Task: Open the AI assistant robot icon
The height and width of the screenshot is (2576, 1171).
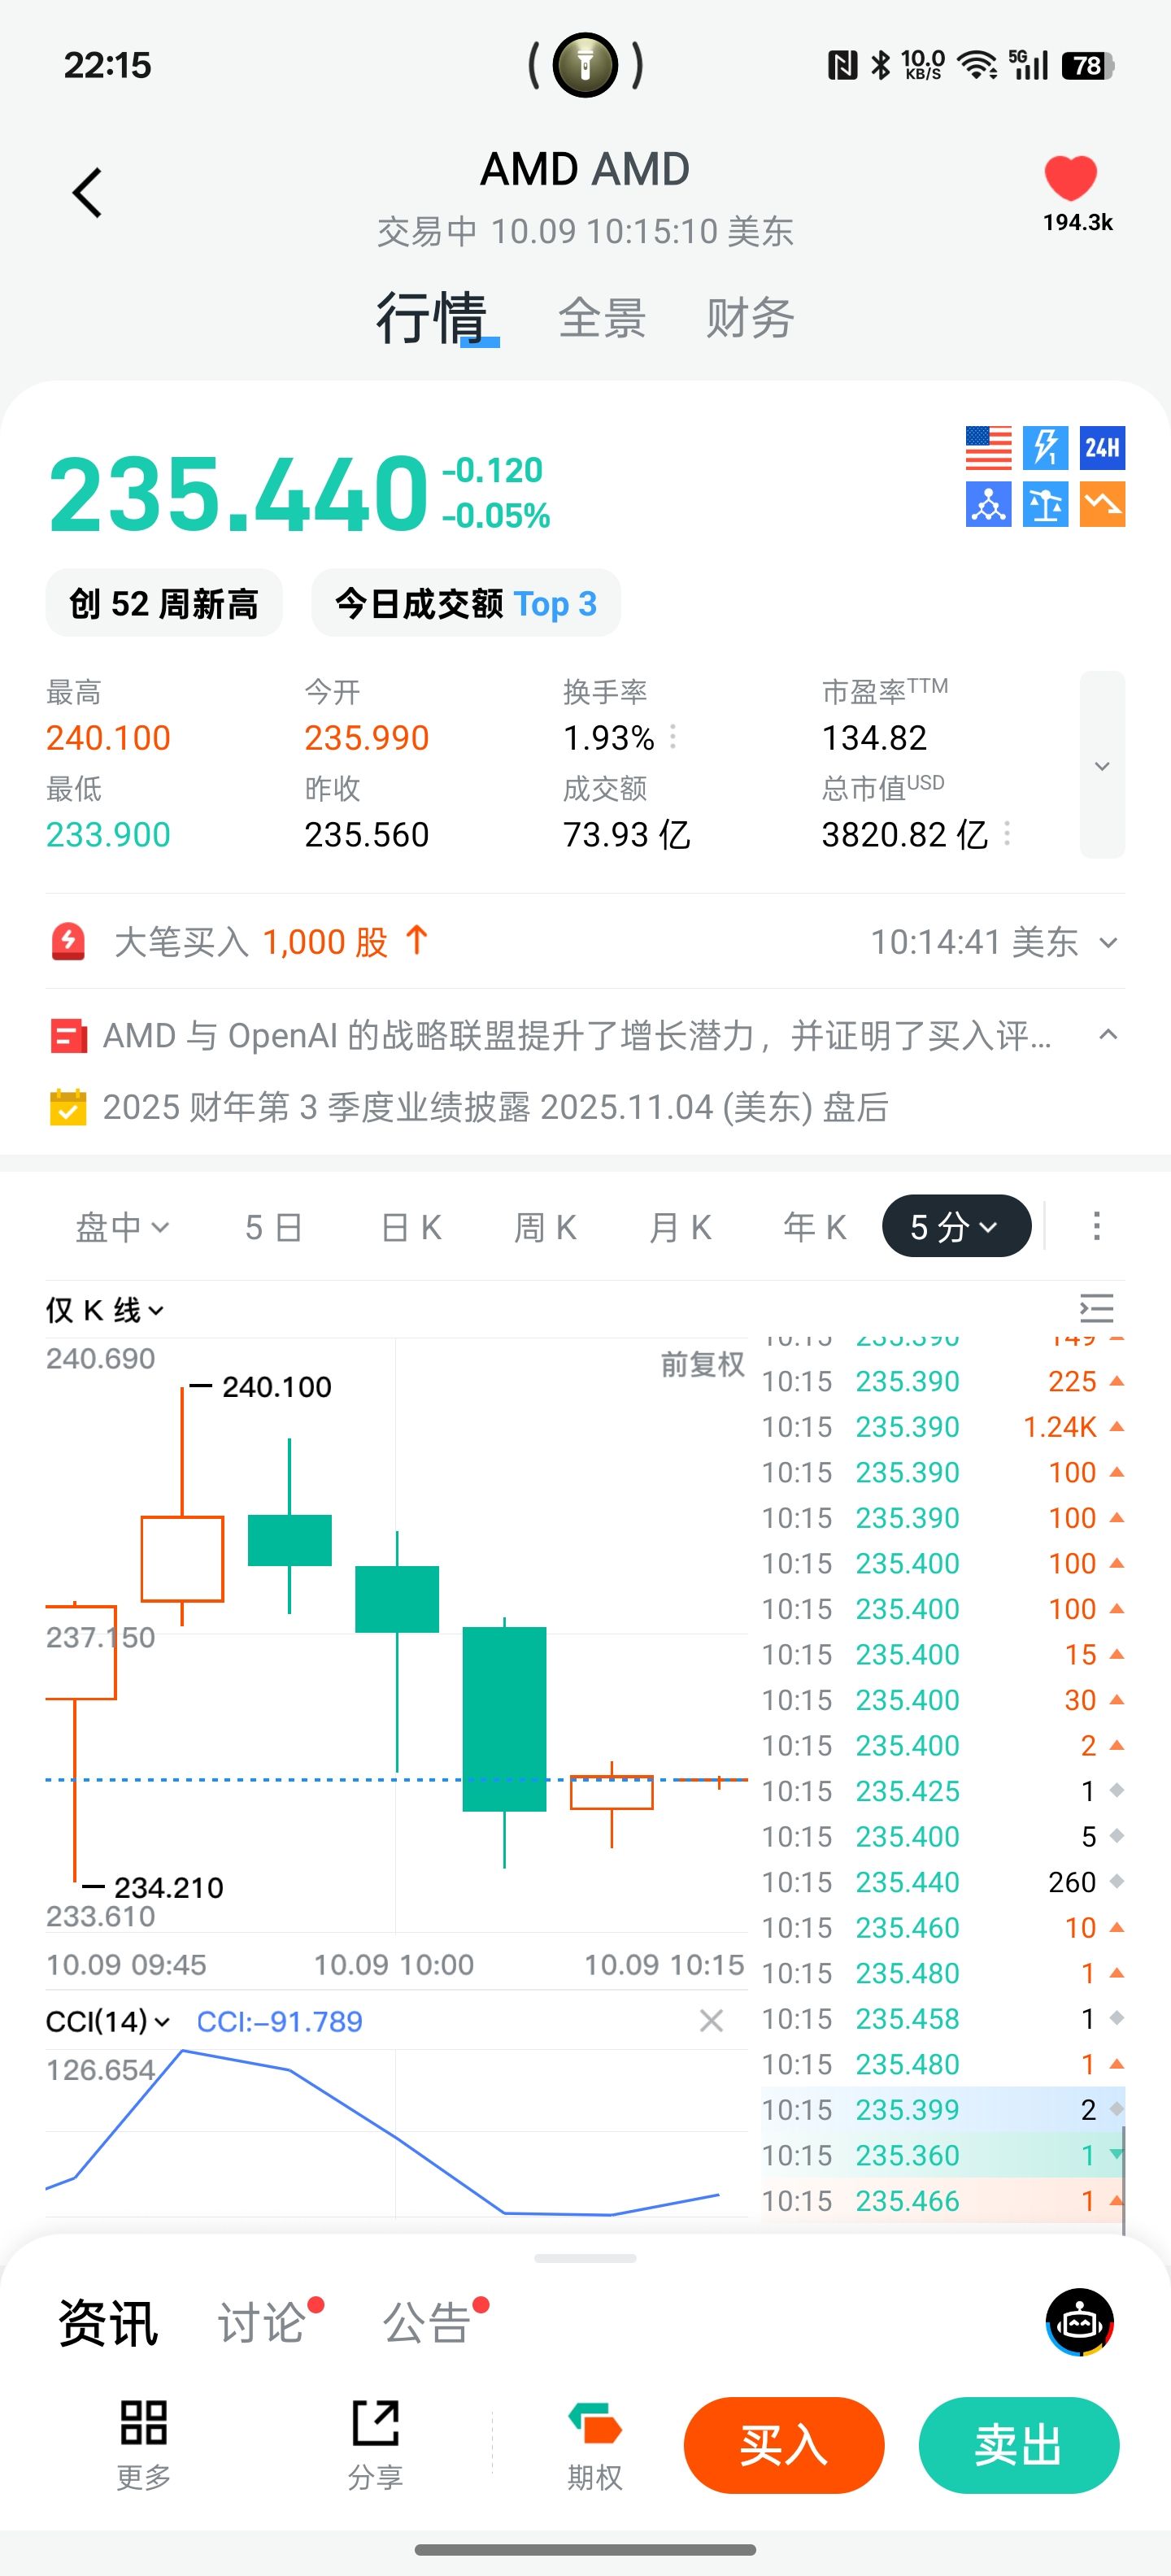Action: [x=1079, y=2322]
